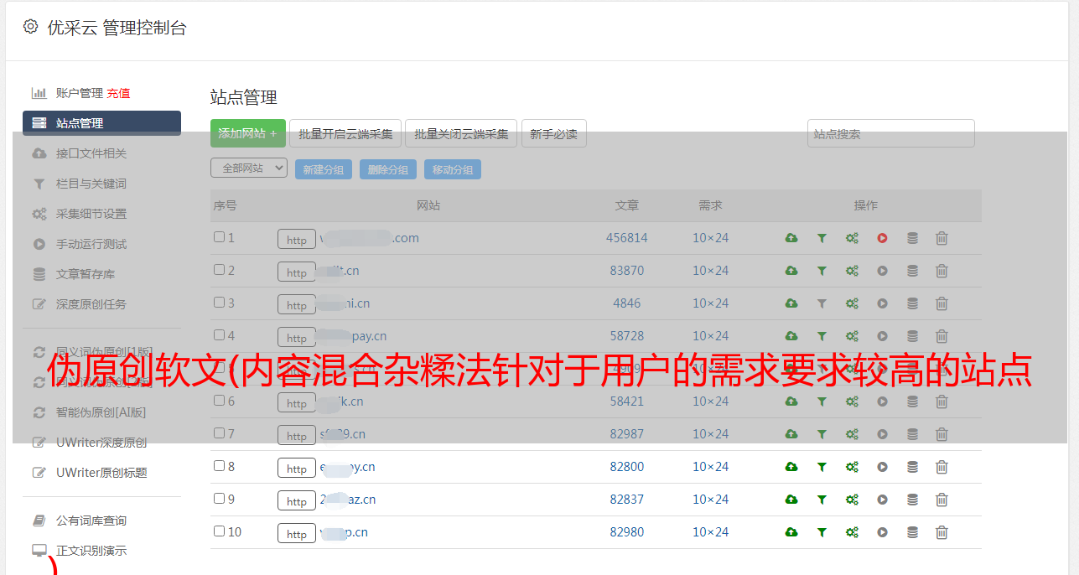The width and height of the screenshot is (1079, 575).
Task: Click the filter icon in row 1
Action: click(822, 238)
